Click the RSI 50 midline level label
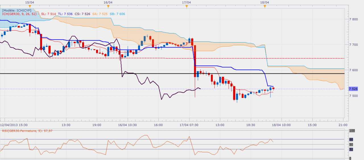 [351, 145]
